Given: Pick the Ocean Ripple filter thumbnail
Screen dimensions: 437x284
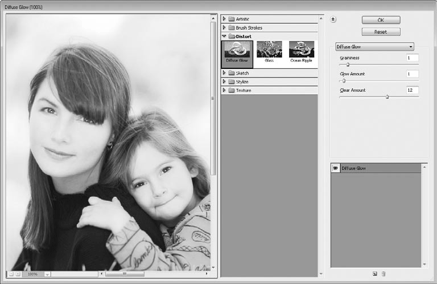Looking at the screenshot, I should point(301,52).
